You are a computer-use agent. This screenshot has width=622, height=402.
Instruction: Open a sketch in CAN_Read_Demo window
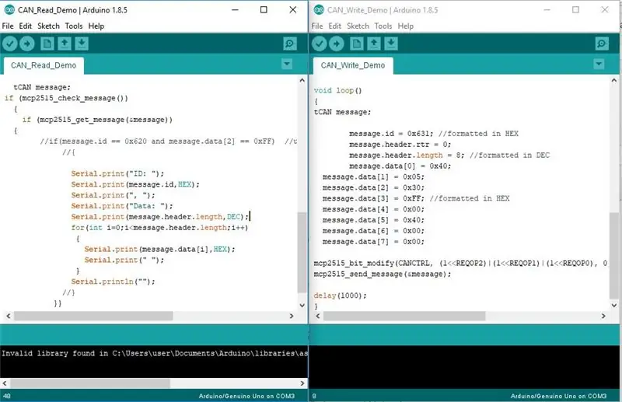[65, 44]
